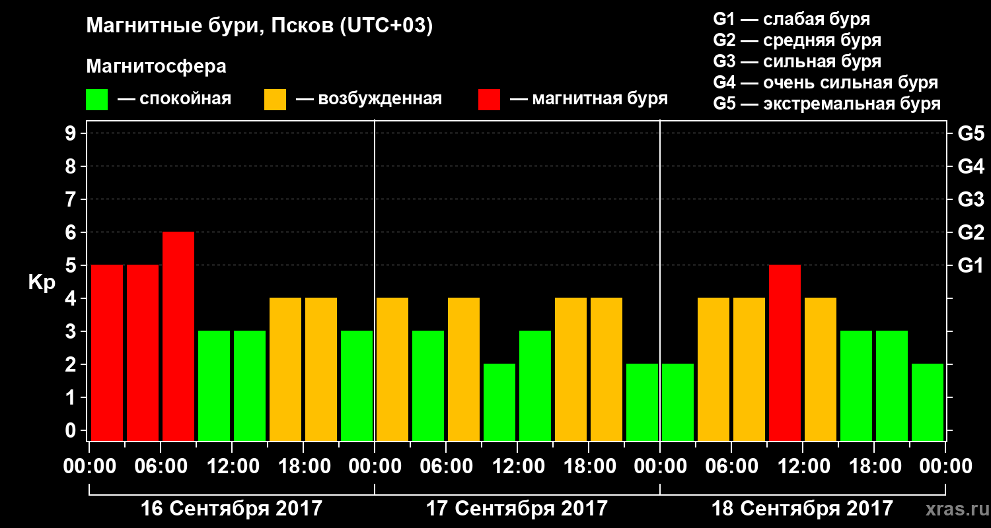The height and width of the screenshot is (528, 991).
Task: Click the 'G5 — экстремальная буря' legend line
Action: click(x=827, y=104)
